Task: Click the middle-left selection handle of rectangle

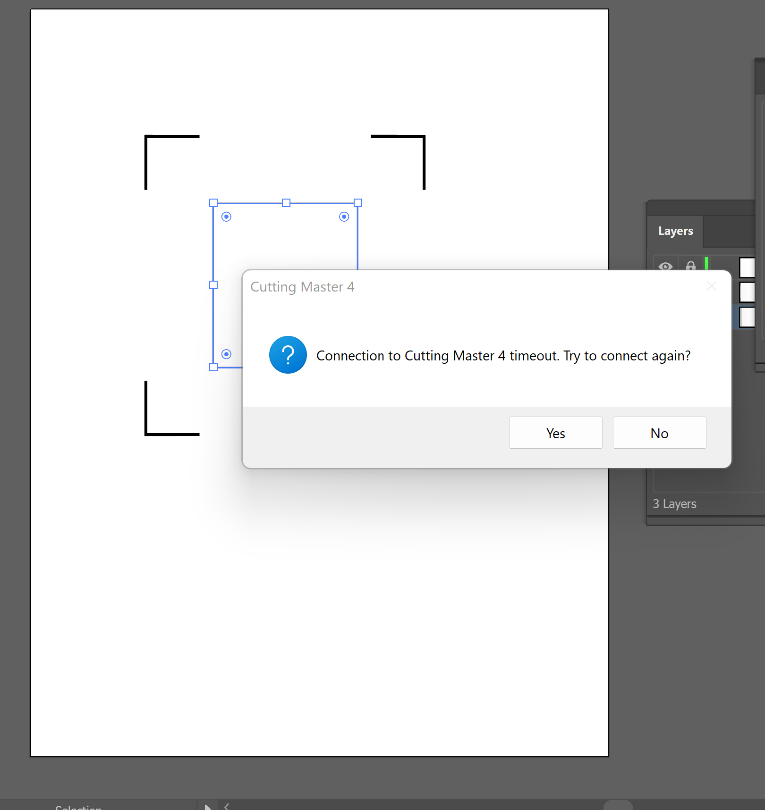Action: click(x=213, y=285)
